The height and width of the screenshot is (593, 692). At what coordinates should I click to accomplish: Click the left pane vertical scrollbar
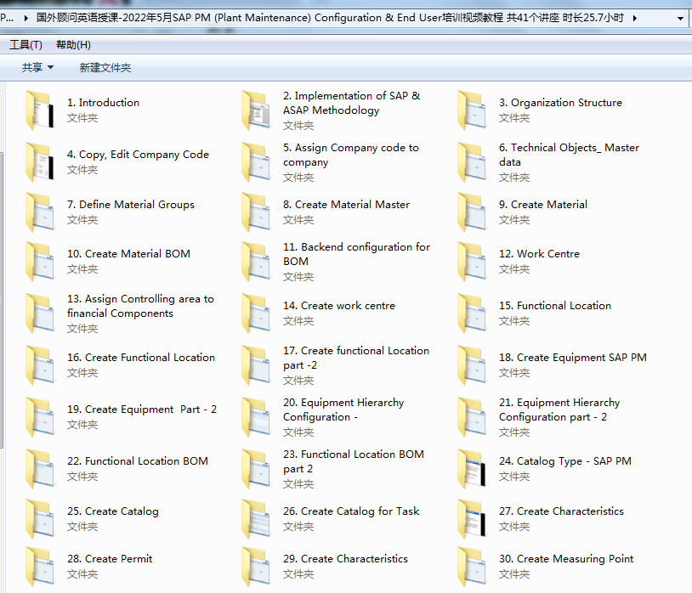[2, 300]
